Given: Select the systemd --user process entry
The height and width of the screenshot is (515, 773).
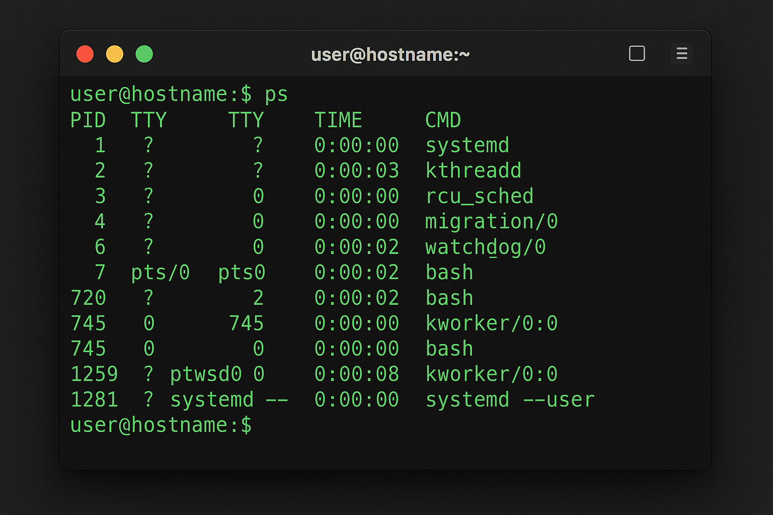Looking at the screenshot, I should [509, 399].
